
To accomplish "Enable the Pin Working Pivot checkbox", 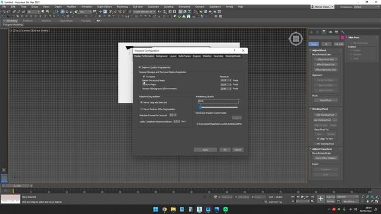I will [x=316, y=144].
